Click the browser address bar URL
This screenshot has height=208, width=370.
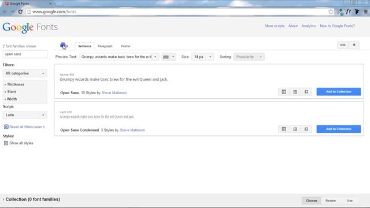point(54,12)
